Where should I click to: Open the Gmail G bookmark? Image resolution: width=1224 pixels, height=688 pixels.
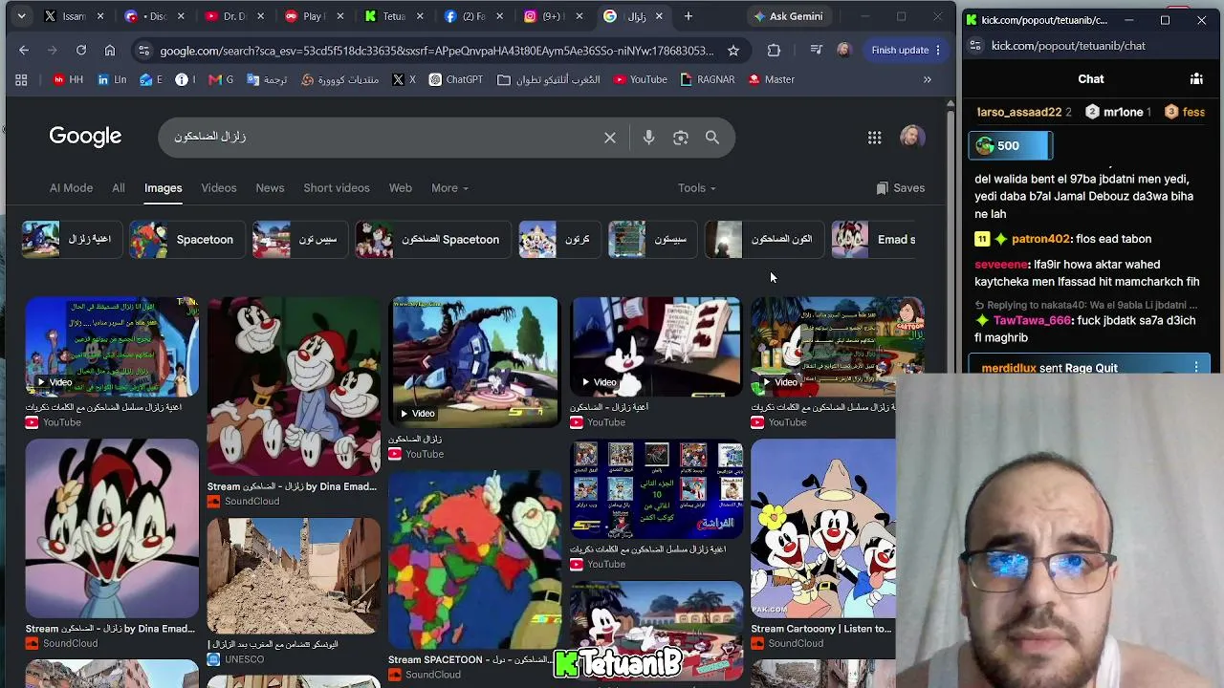pyautogui.click(x=221, y=79)
